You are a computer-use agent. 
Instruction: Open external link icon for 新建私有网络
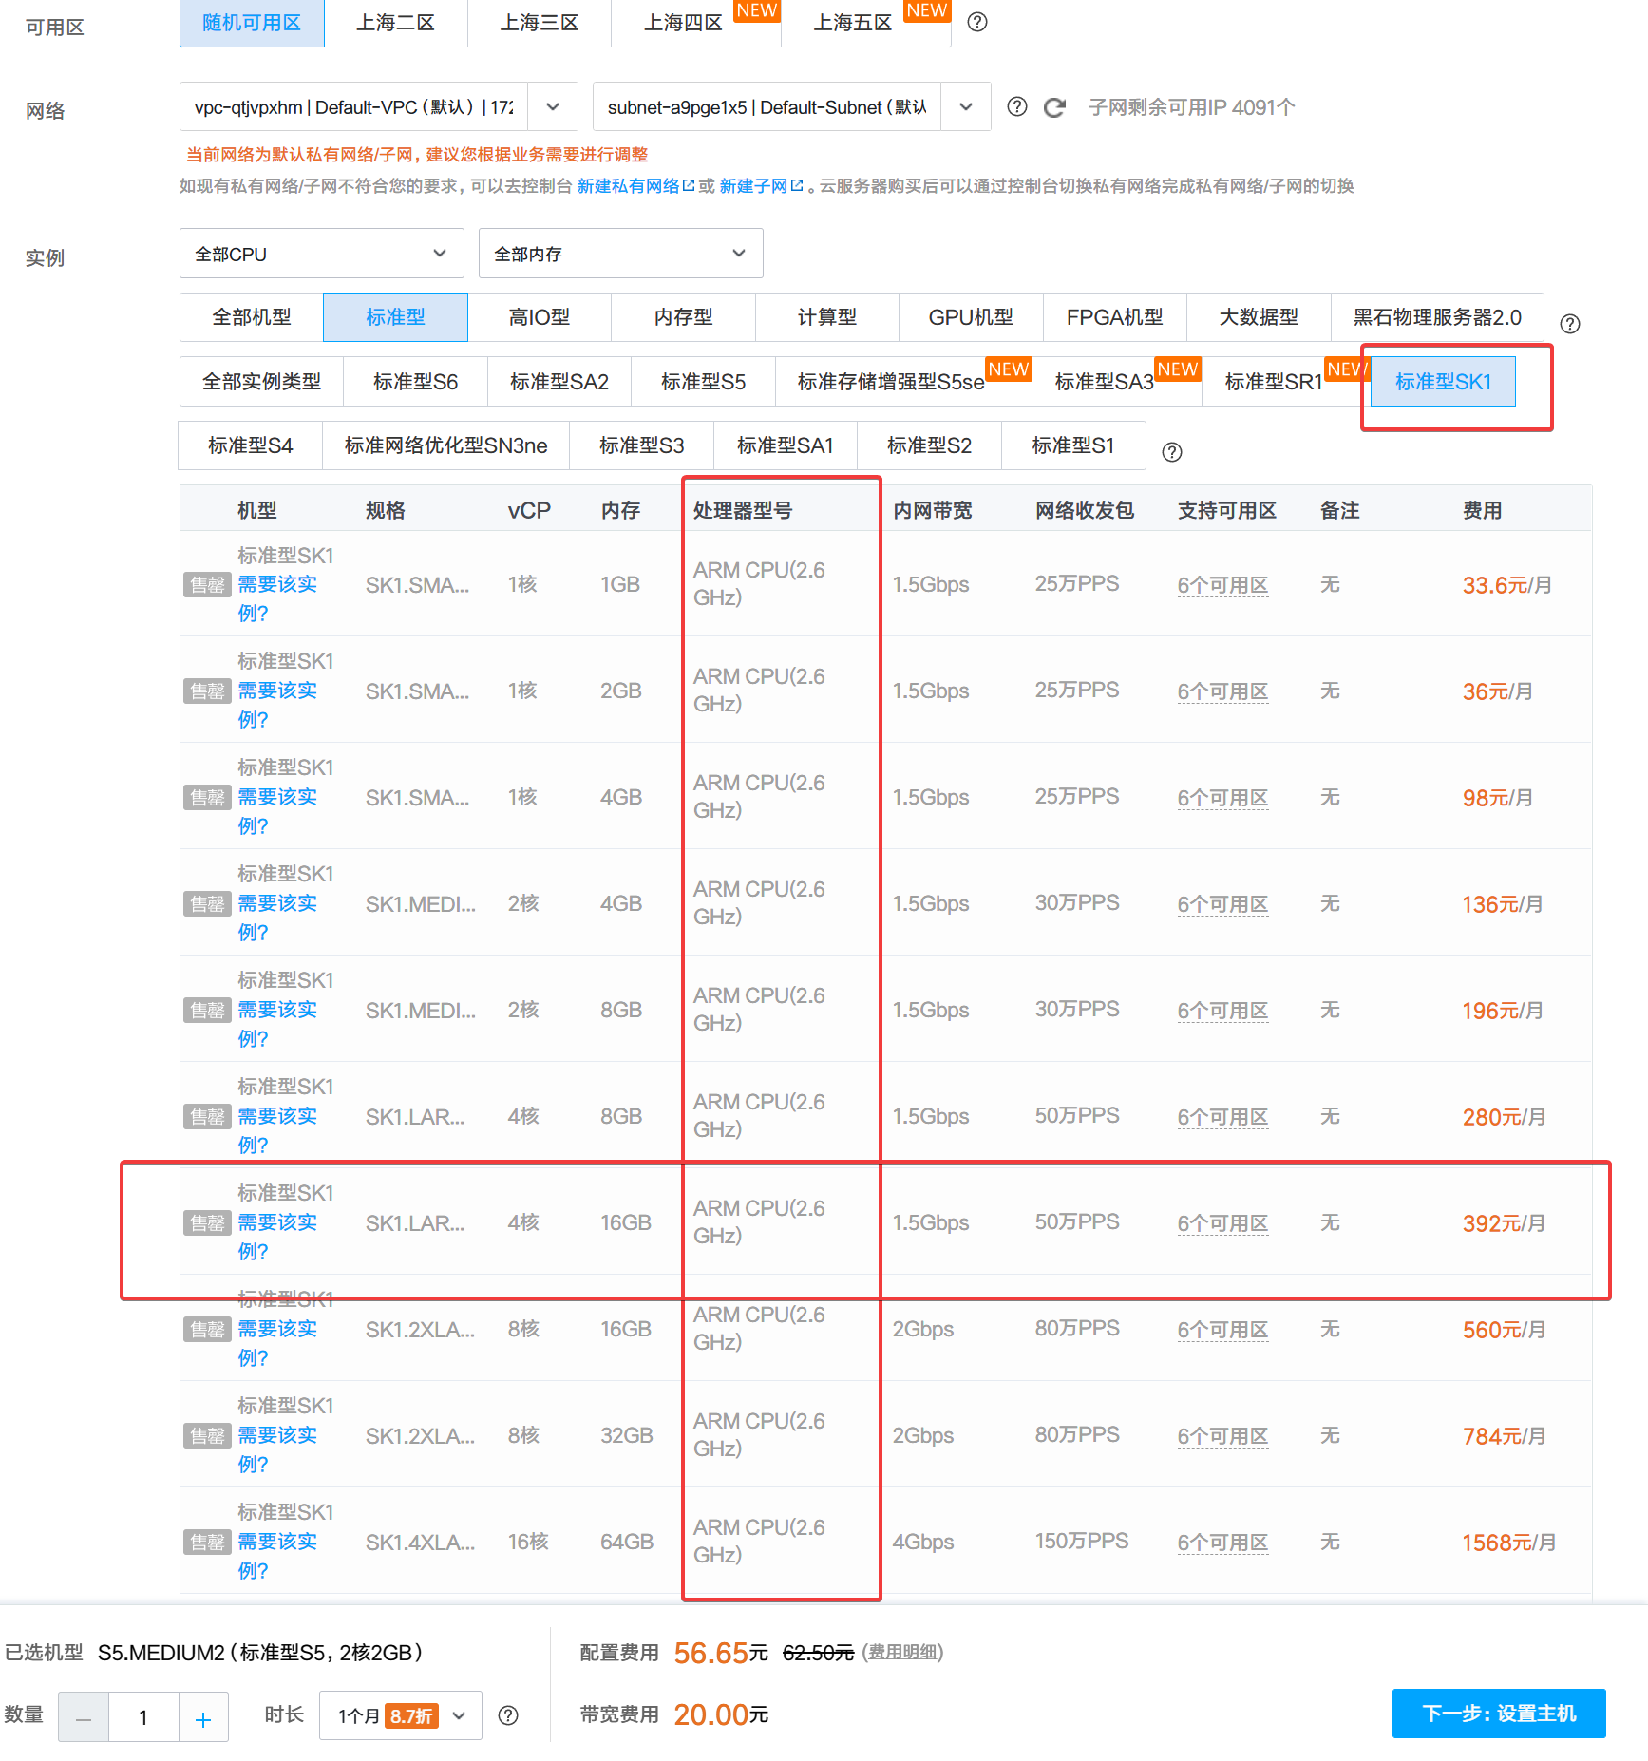(x=689, y=185)
